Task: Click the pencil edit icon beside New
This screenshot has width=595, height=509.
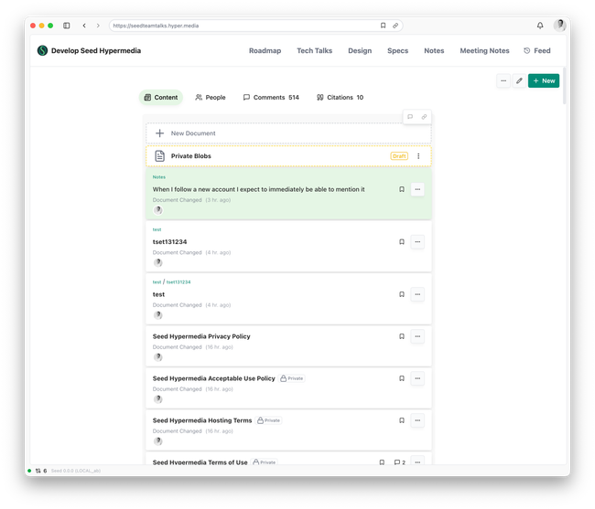Action: 519,81
